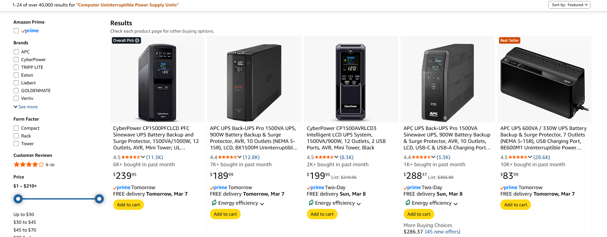Image resolution: width=607 pixels, height=237 pixels.
Task: Click the four-star rating filter icon
Action: pyautogui.click(x=29, y=165)
